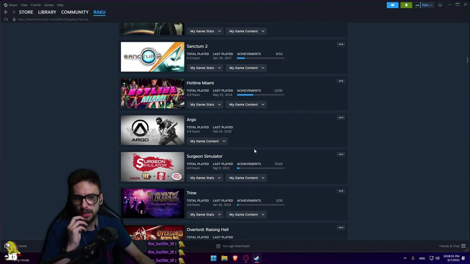Click the page reload icon
The width and height of the screenshot is (470, 264).
6,19
